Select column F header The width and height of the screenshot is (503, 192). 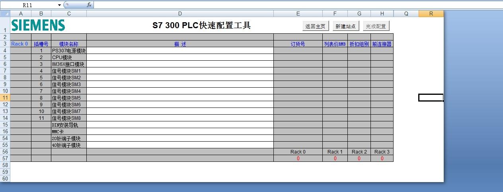(335, 13)
